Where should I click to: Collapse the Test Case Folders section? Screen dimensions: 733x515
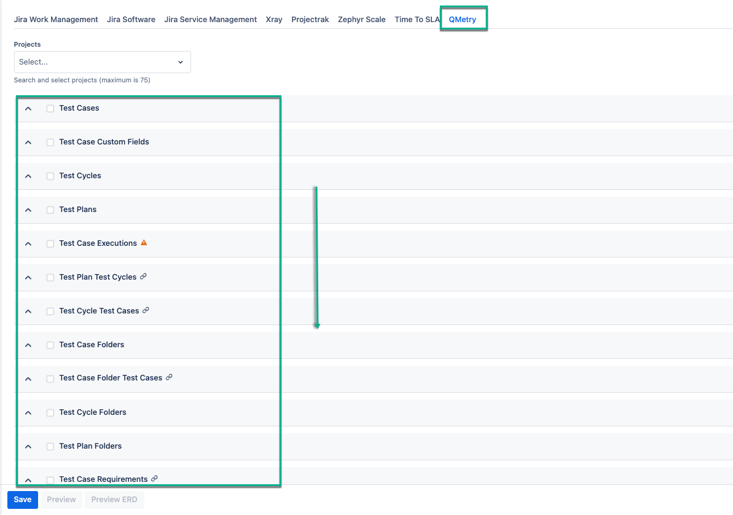tap(28, 344)
